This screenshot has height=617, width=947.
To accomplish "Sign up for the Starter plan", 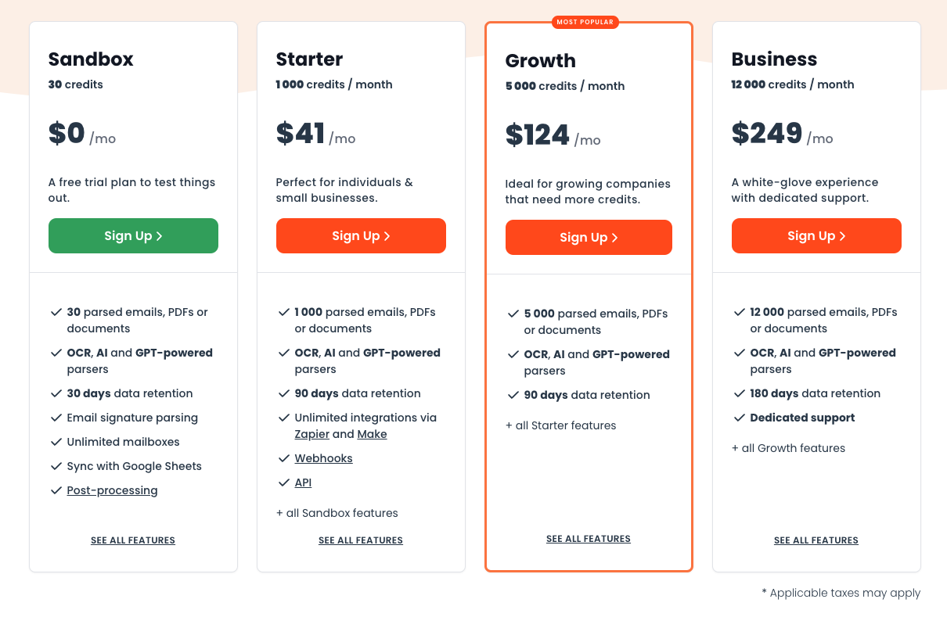I will coord(361,236).
